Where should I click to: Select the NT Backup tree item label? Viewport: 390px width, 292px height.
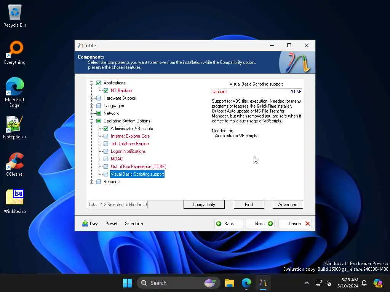point(121,90)
